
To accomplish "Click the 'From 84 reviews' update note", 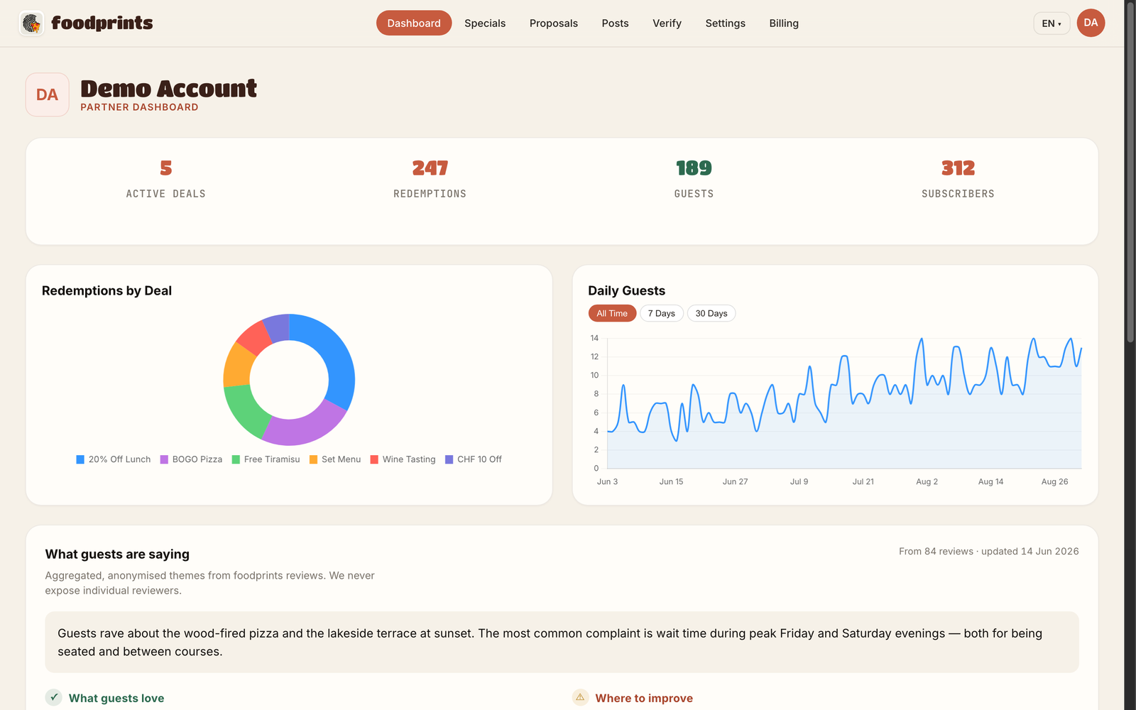I will pos(988,552).
